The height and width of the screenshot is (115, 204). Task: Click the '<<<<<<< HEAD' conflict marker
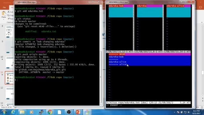[117, 54]
